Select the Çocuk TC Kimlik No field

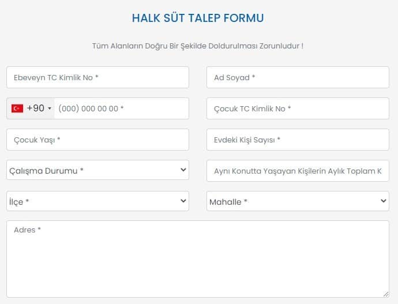click(298, 108)
